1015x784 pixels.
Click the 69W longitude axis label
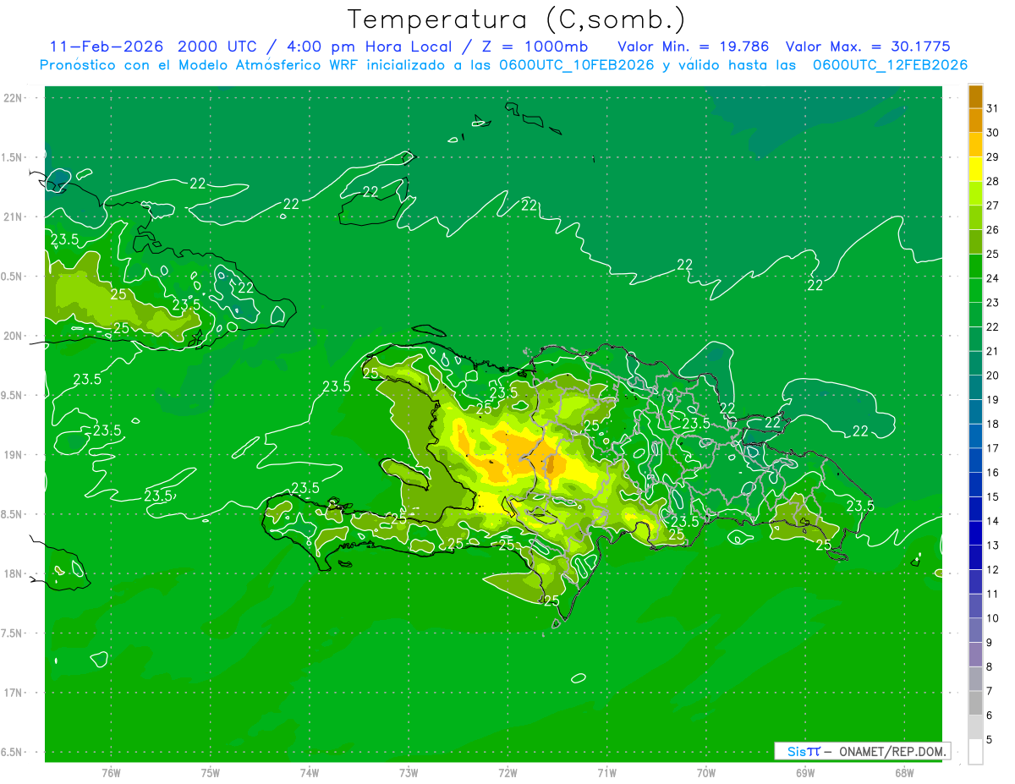tap(805, 773)
